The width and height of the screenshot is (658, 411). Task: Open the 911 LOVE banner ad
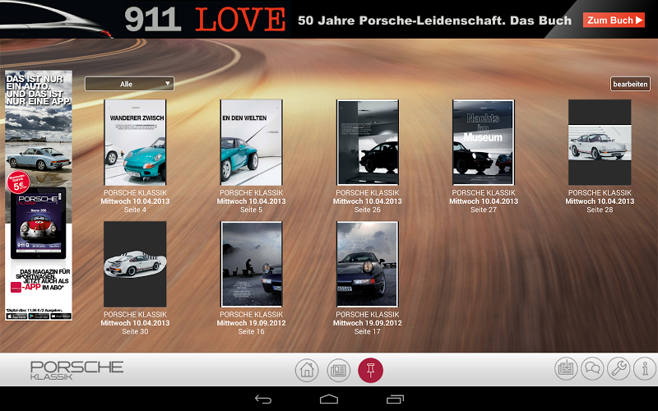(x=329, y=19)
